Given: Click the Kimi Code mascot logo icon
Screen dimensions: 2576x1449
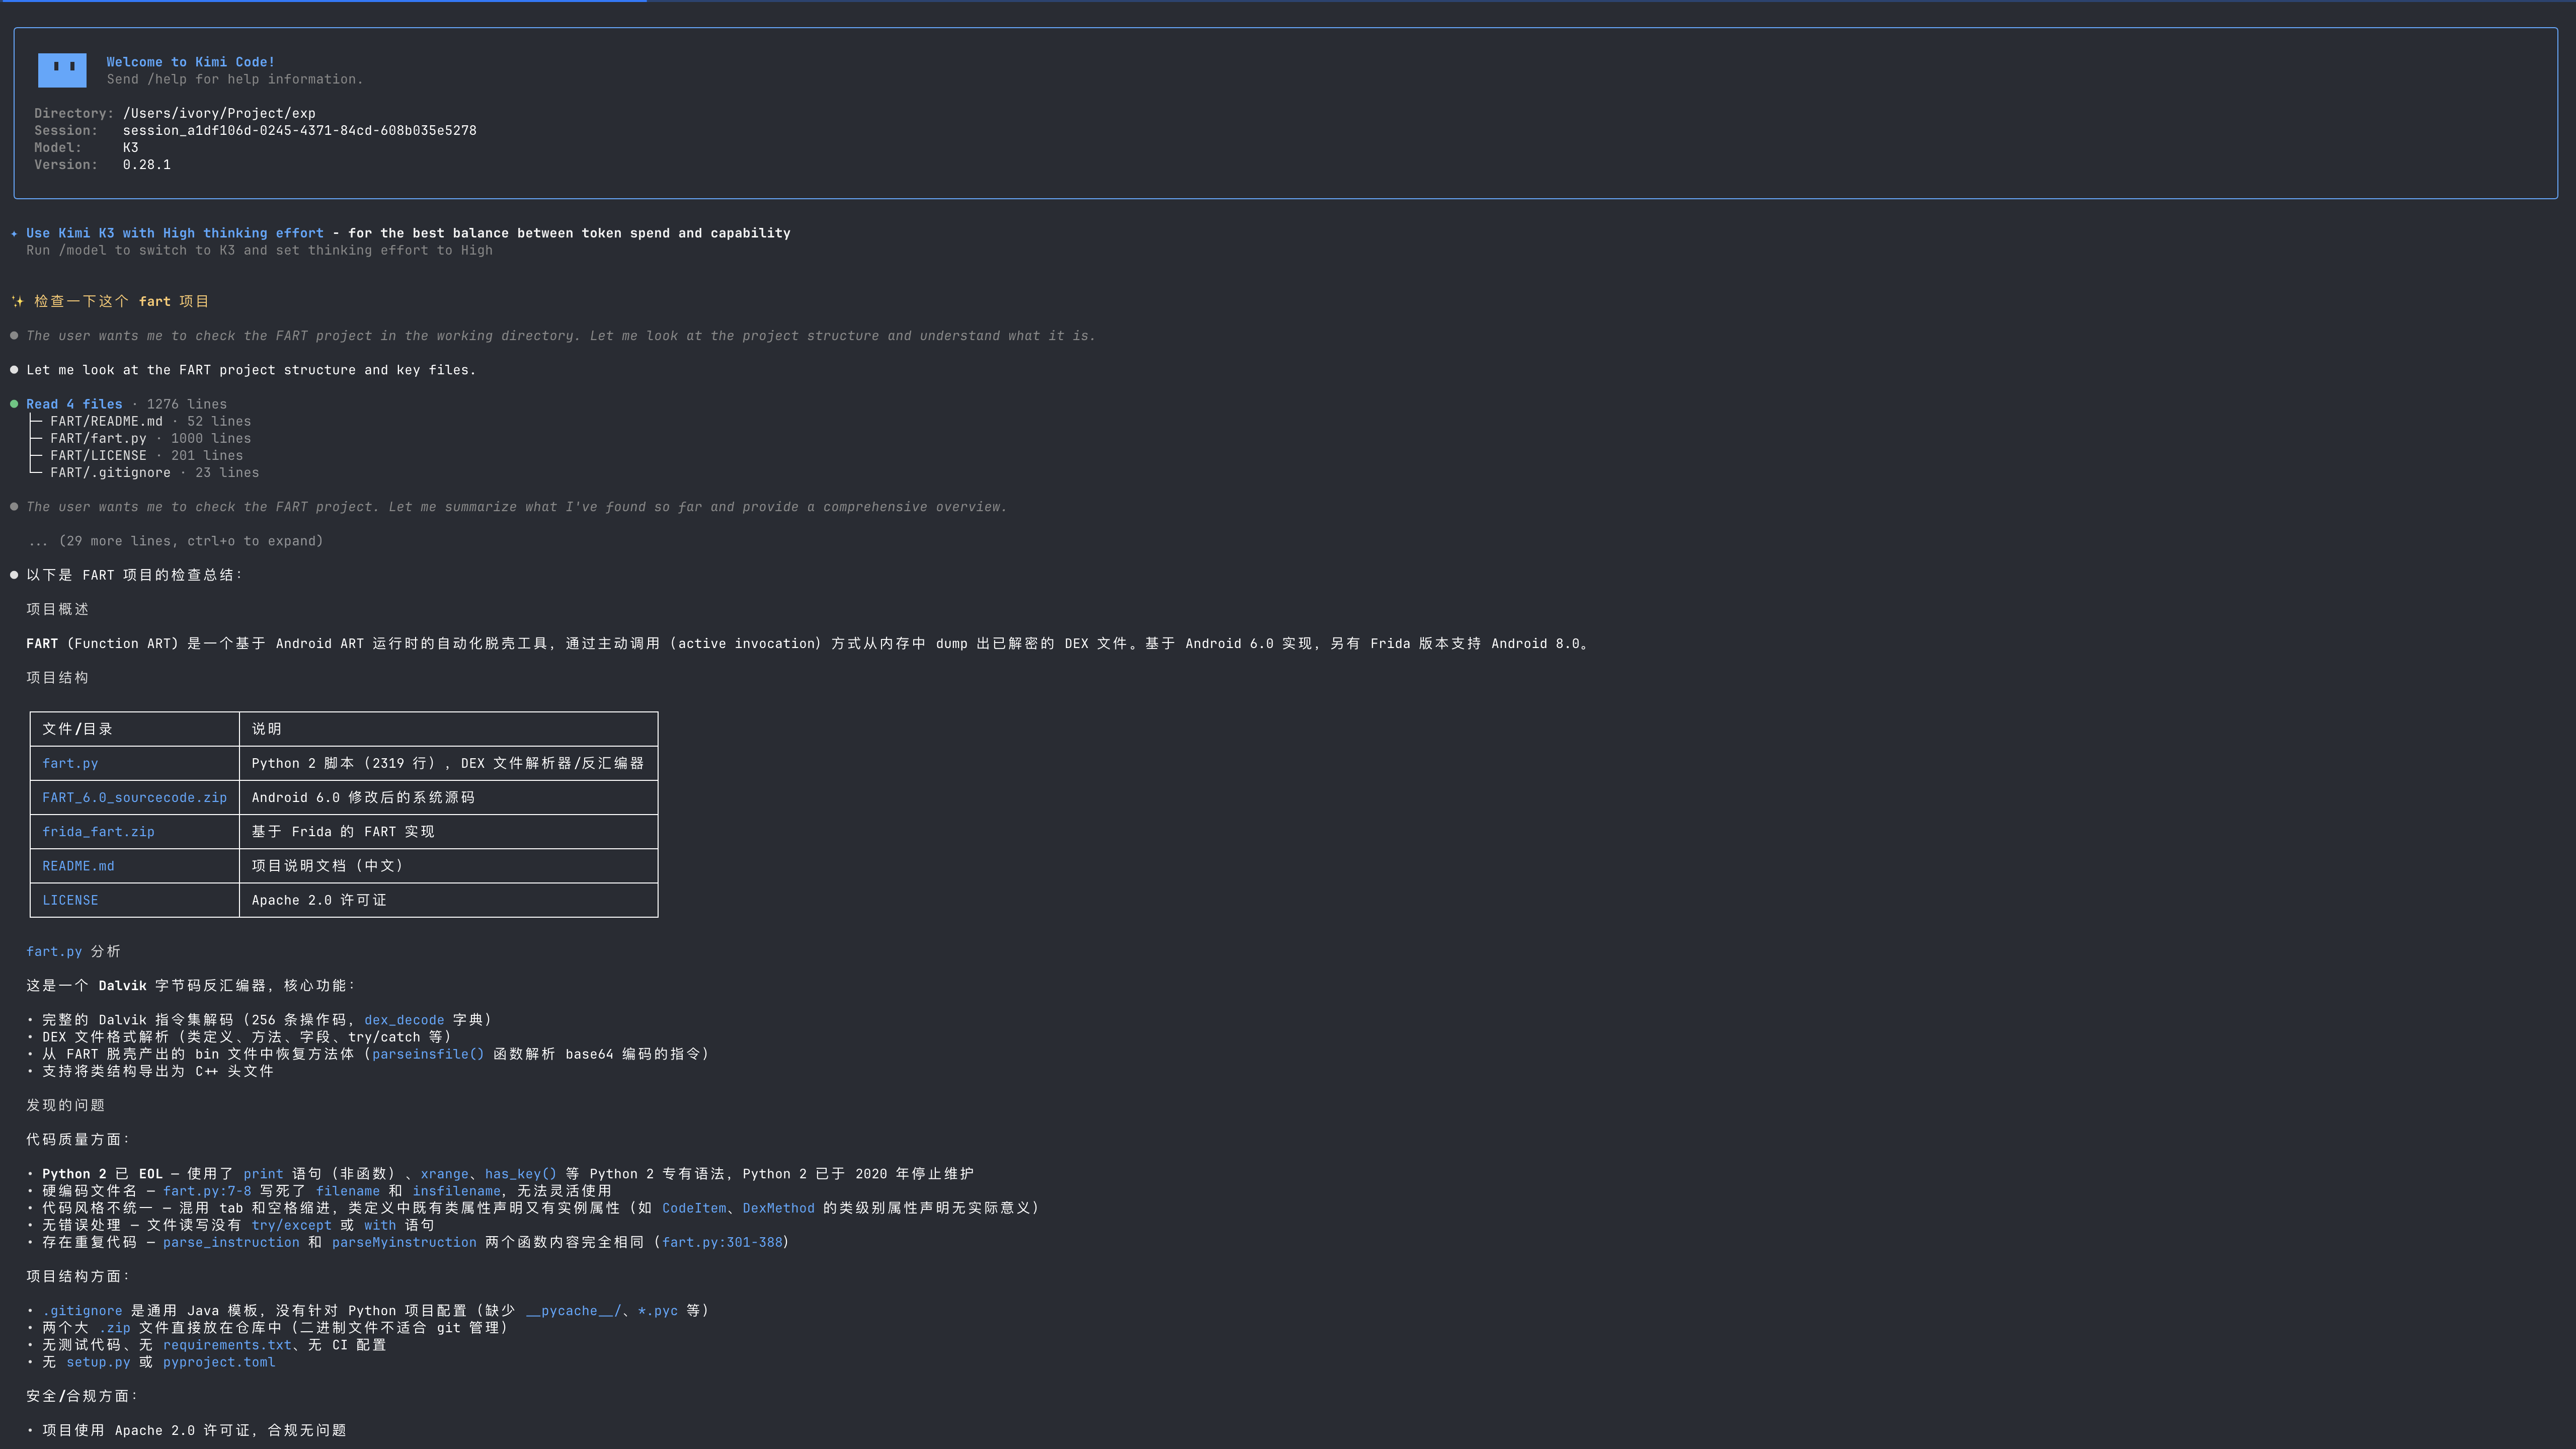Looking at the screenshot, I should pyautogui.click(x=62, y=70).
